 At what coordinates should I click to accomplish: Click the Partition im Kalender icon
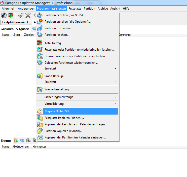(x=40, y=137)
